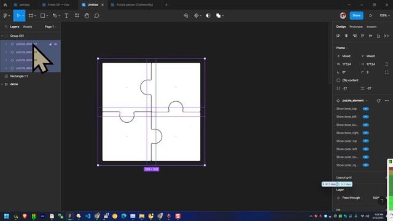Click the Create component icon
Image resolution: width=393 pixels, height=221 pixels.
(x=196, y=15)
